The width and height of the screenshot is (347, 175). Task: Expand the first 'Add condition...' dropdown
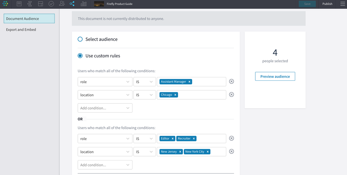(105, 108)
